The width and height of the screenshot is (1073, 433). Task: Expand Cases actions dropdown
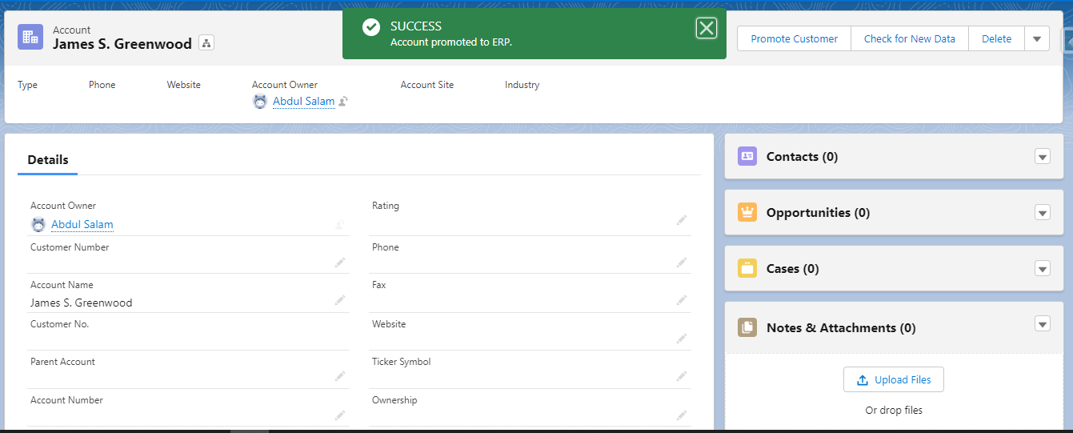tap(1043, 268)
